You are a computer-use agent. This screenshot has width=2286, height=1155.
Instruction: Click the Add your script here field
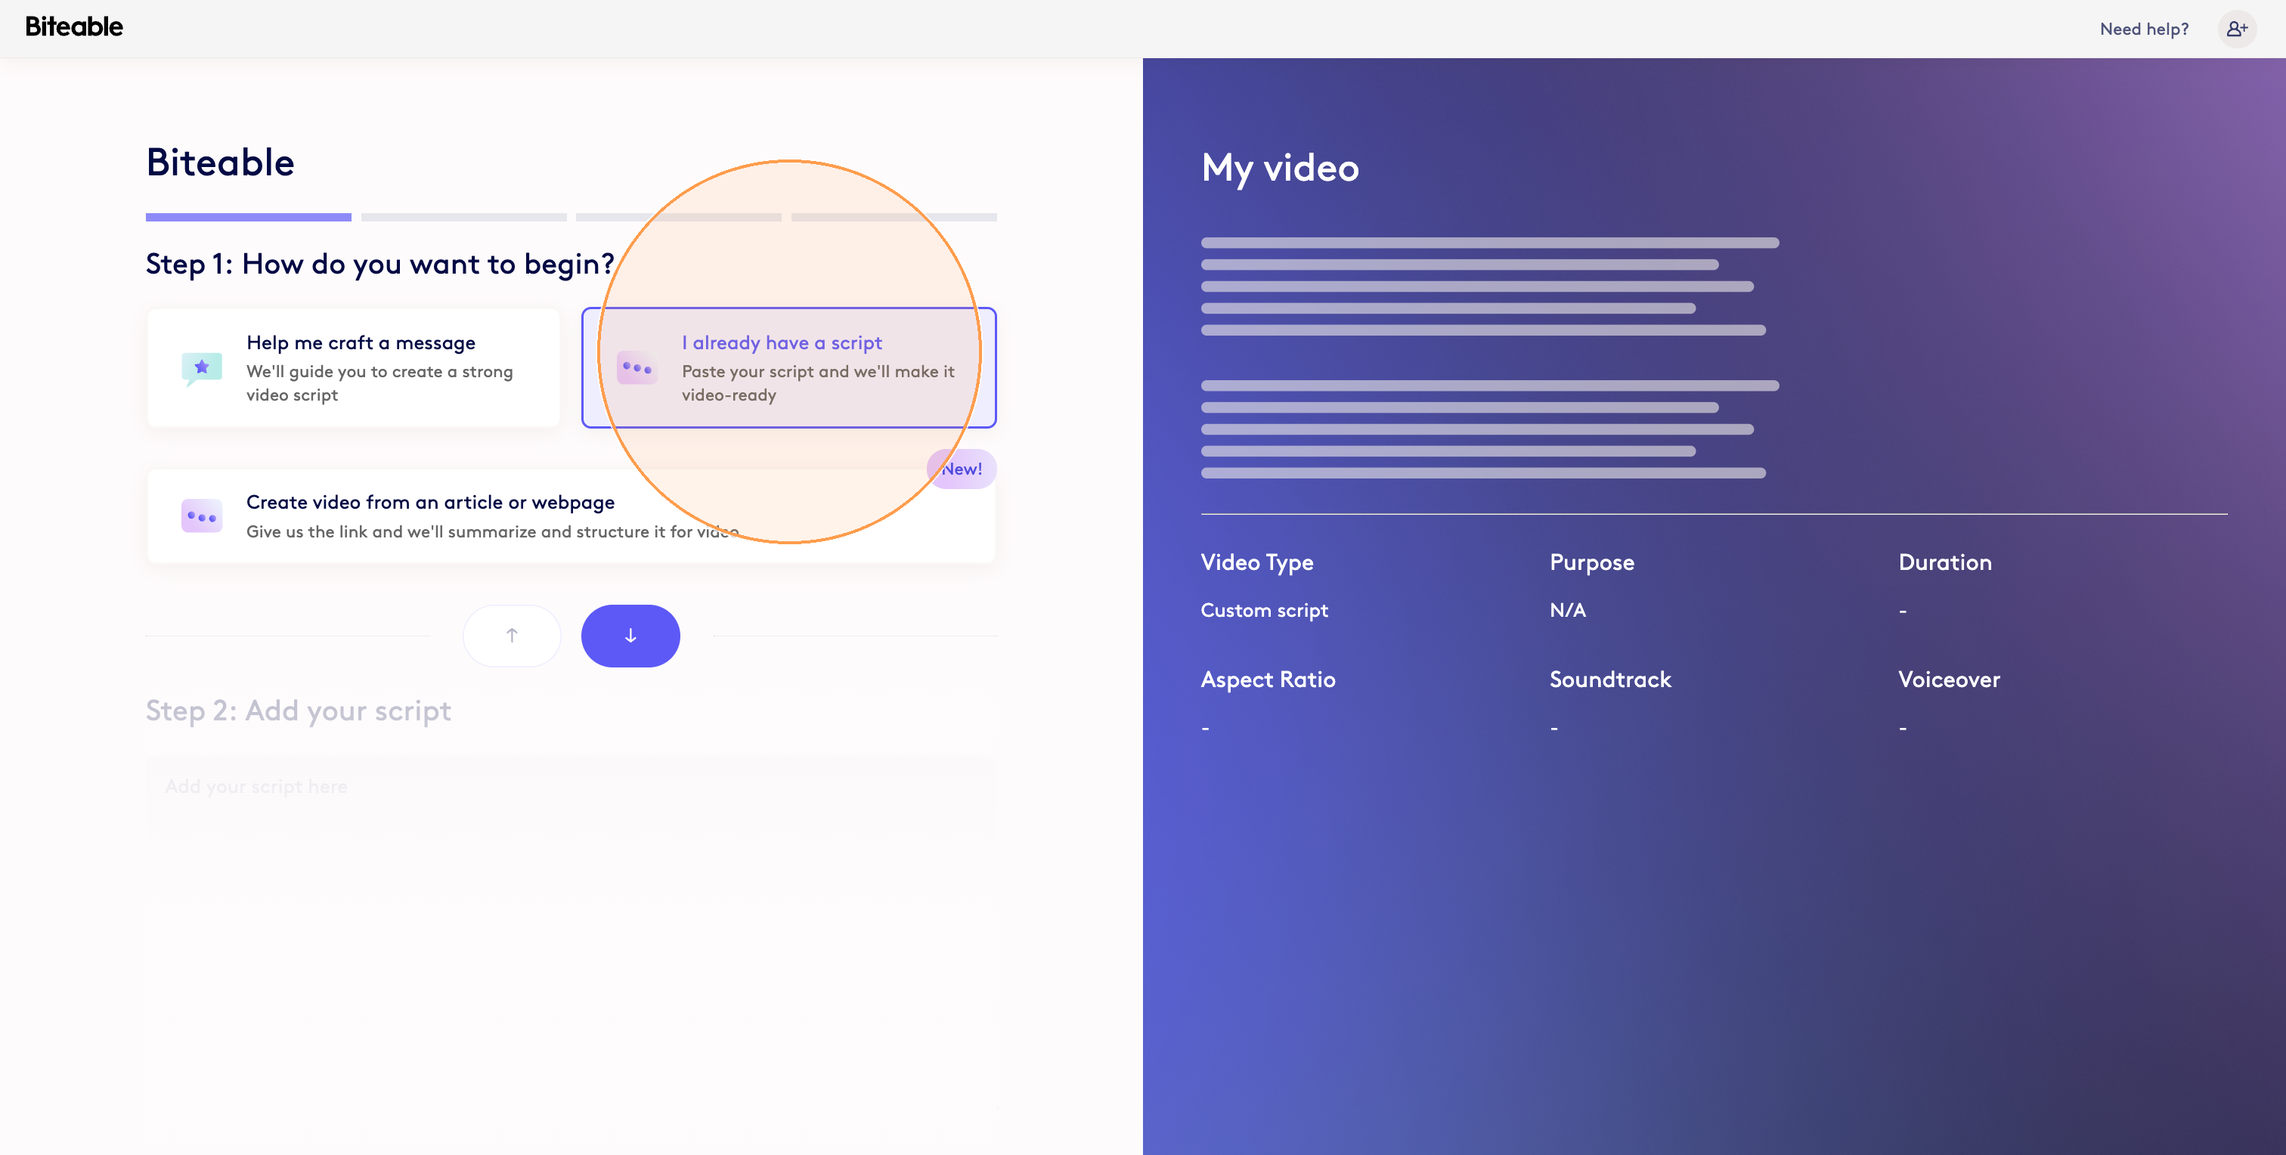(571, 803)
